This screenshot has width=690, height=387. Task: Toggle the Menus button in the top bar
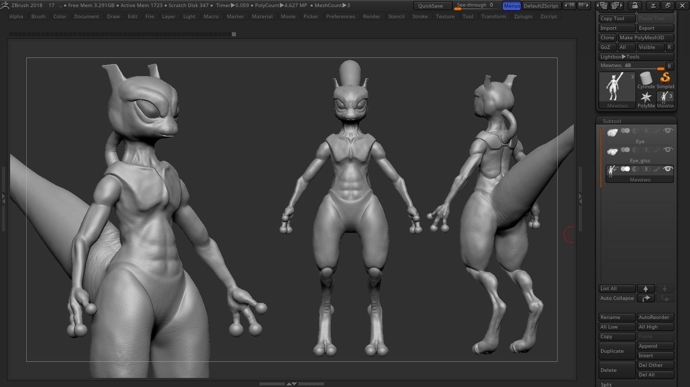click(x=512, y=6)
